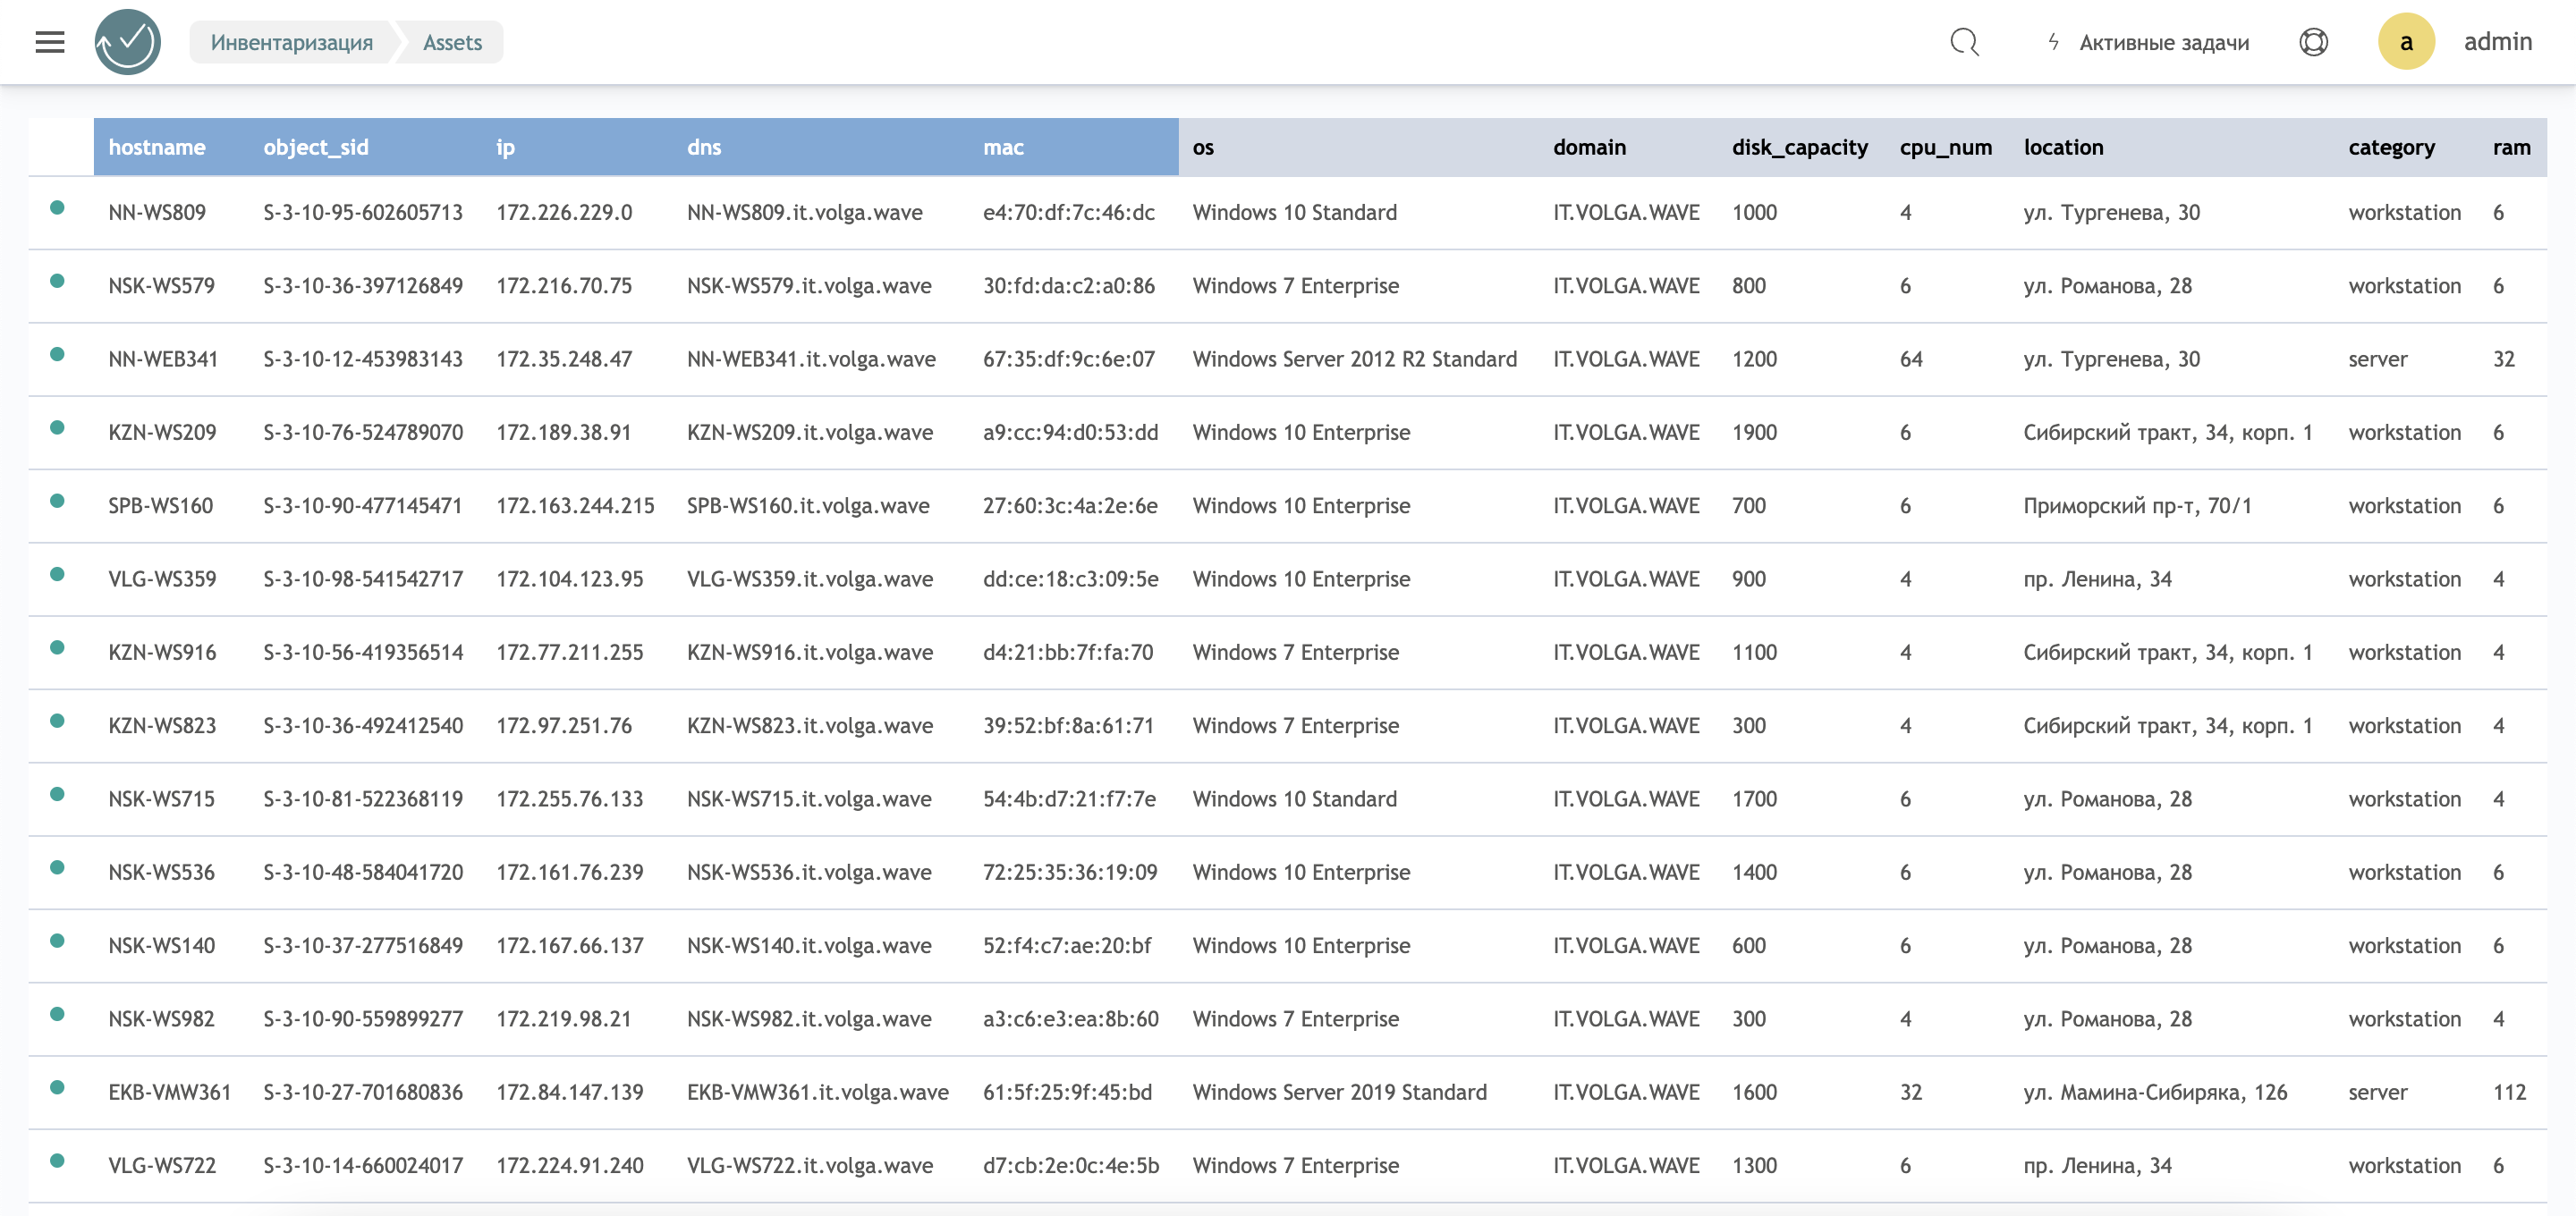The height and width of the screenshot is (1216, 2576).
Task: Open the Assets breadcrumb
Action: [452, 42]
